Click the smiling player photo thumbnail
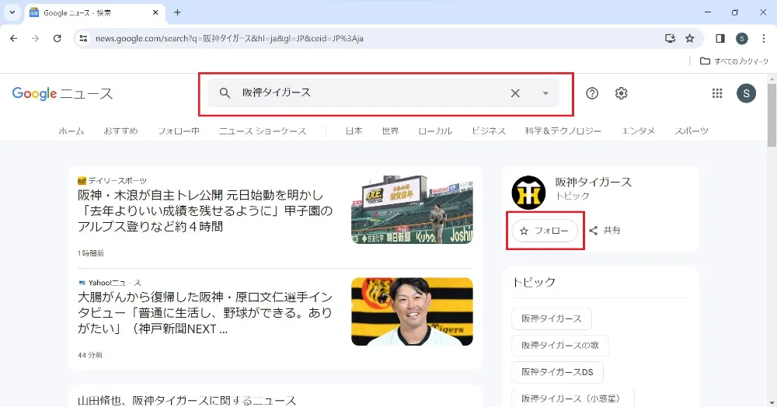 pos(412,311)
